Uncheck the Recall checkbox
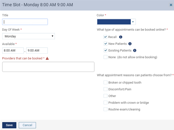 105,37
